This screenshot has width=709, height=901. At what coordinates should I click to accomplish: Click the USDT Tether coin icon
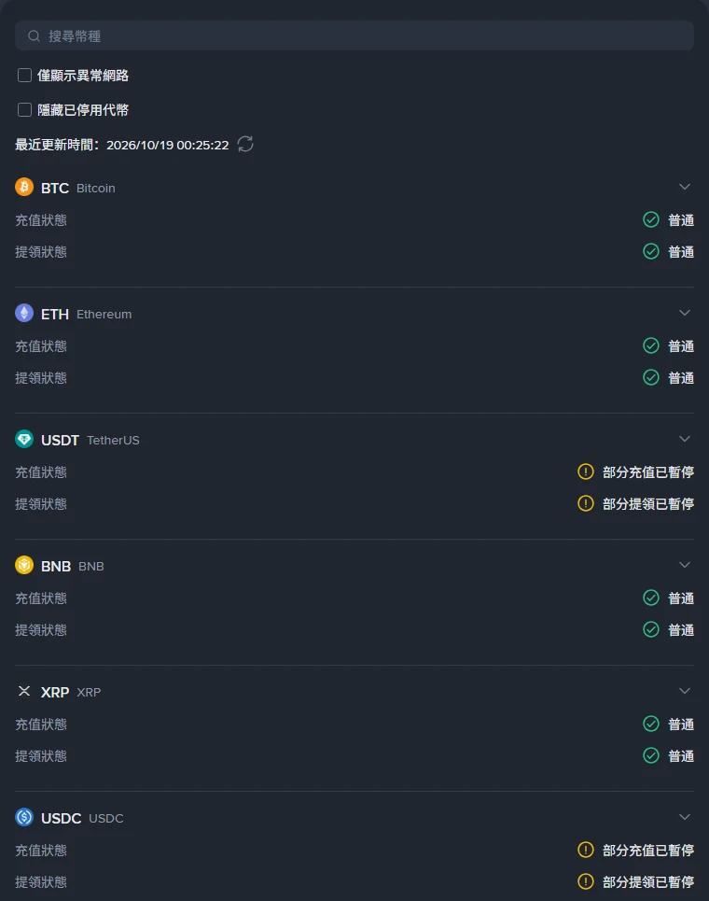pos(24,439)
